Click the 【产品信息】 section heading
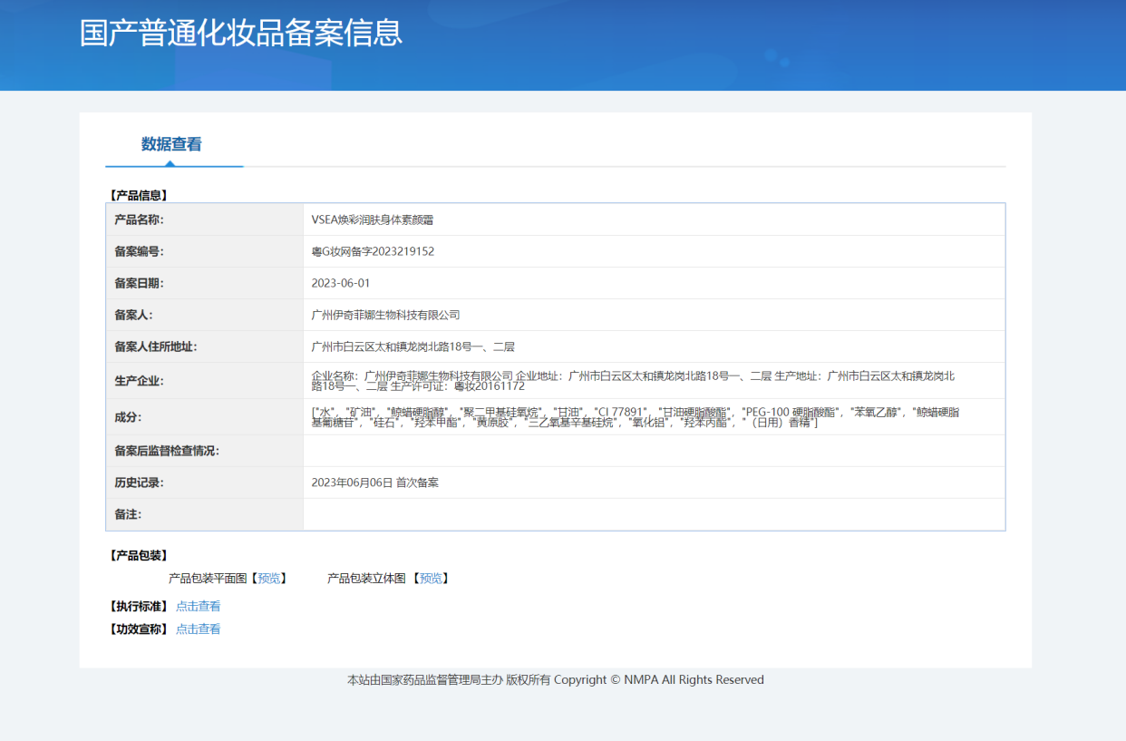1126x741 pixels. (x=139, y=195)
